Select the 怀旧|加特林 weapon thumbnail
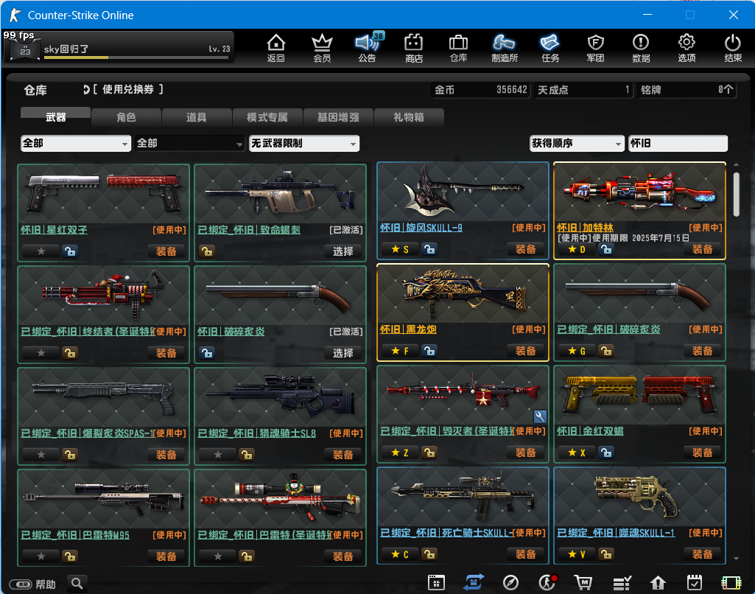This screenshot has width=755, height=594. click(639, 192)
